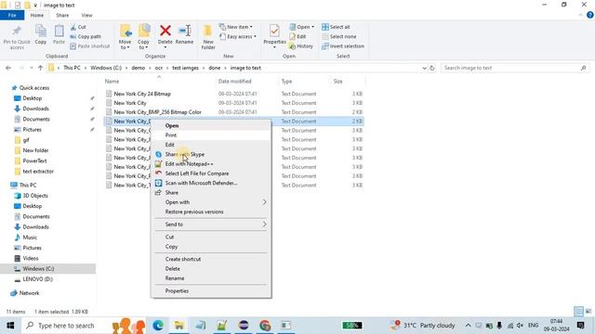The width and height of the screenshot is (595, 334).
Task: Click the Copy ribbon icon
Action: click(41, 35)
